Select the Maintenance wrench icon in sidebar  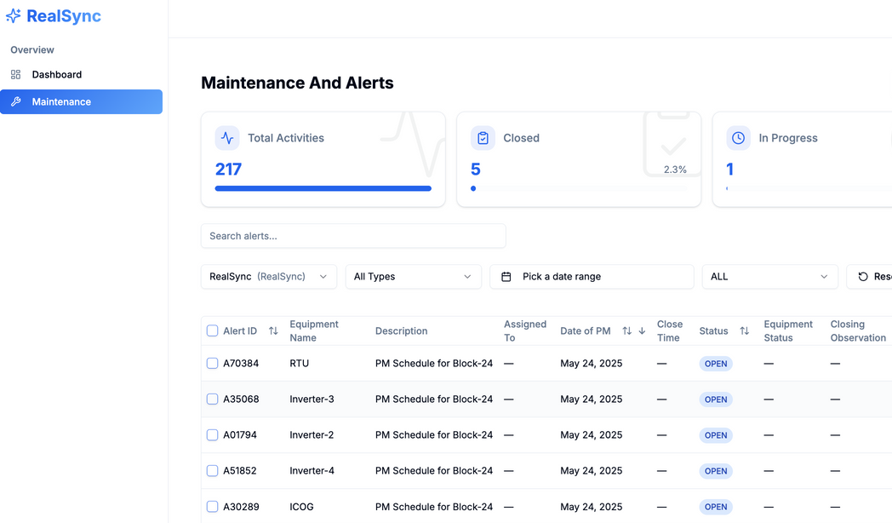[x=15, y=101]
